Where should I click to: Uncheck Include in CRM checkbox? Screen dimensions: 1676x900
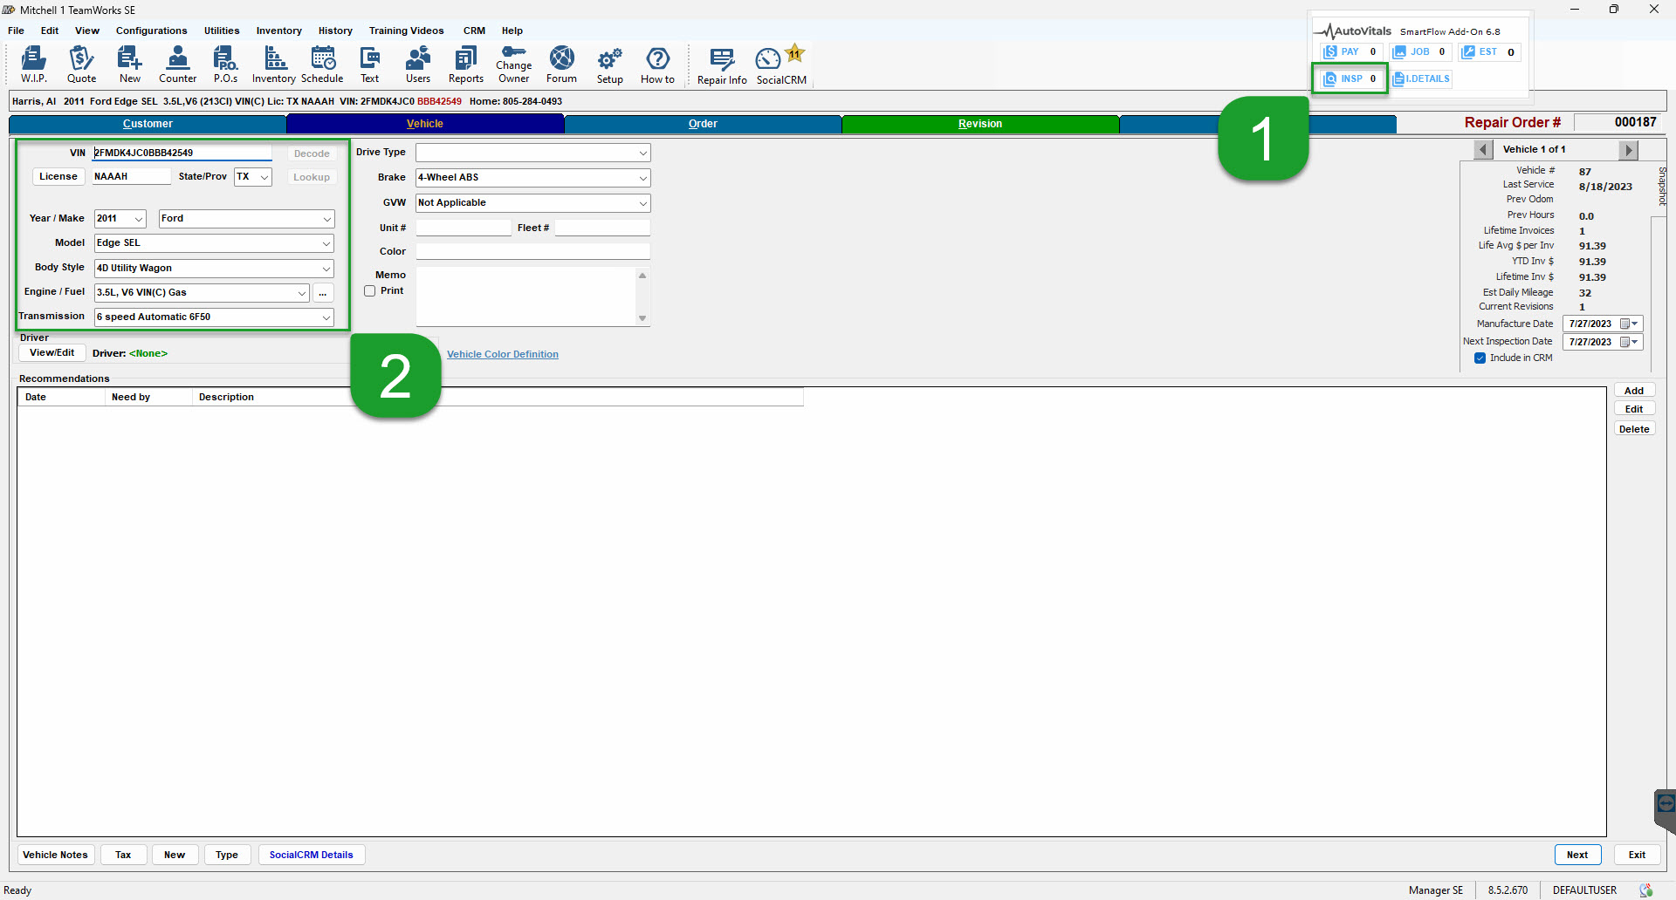click(x=1480, y=358)
